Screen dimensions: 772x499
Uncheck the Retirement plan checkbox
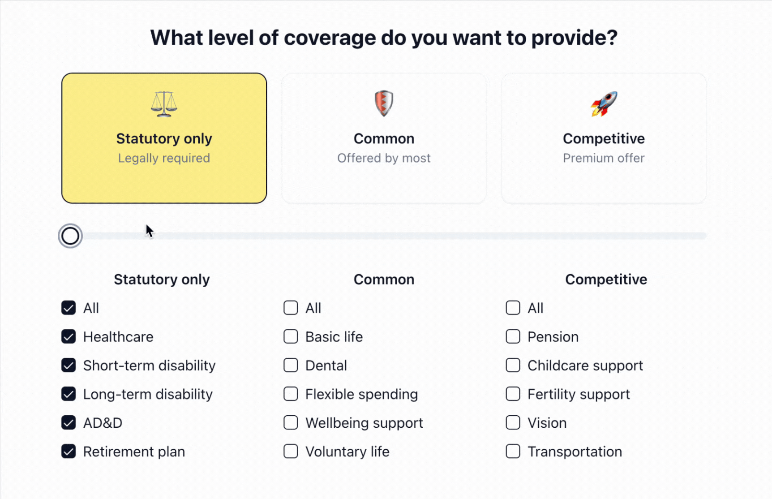point(69,452)
